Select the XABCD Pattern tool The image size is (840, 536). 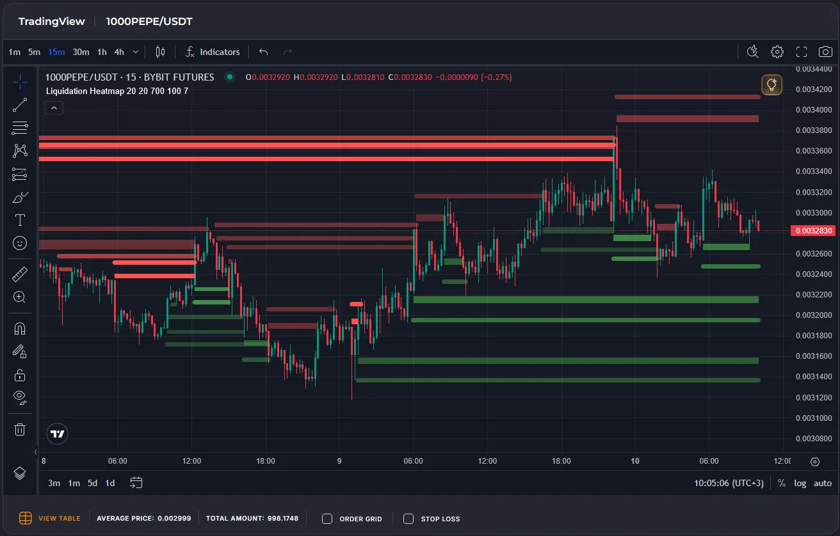click(20, 150)
